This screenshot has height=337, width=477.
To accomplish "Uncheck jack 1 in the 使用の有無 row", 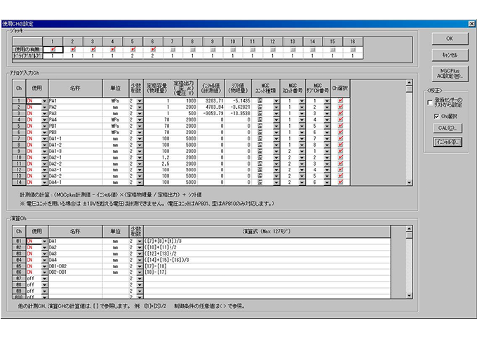I will pos(53,49).
